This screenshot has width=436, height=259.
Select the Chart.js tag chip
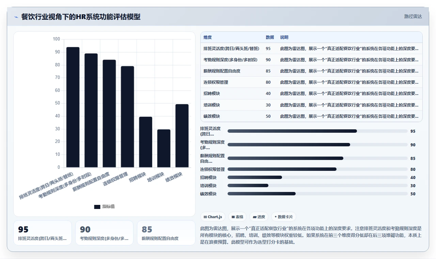[213, 217]
